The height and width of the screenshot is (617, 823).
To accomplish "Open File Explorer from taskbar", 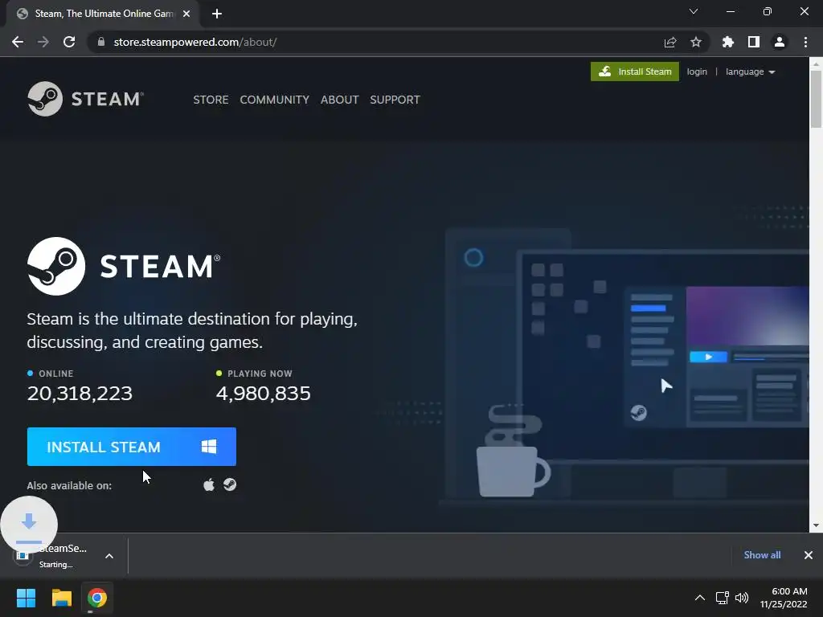I will coord(61,598).
